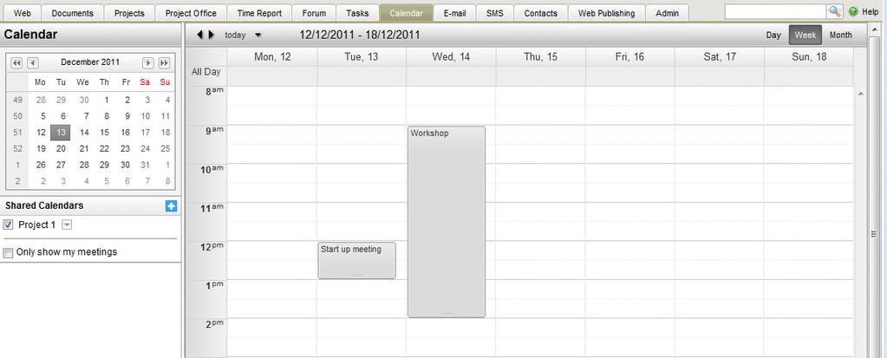Open the today dropdown arrow
887x358 pixels.
click(258, 35)
